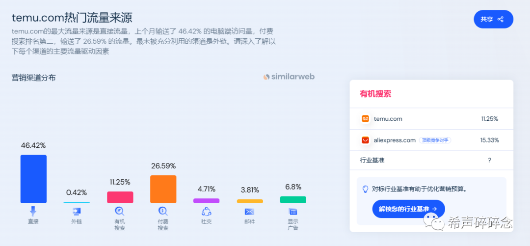Select the pink 11.25% organic search bar

click(x=120, y=197)
